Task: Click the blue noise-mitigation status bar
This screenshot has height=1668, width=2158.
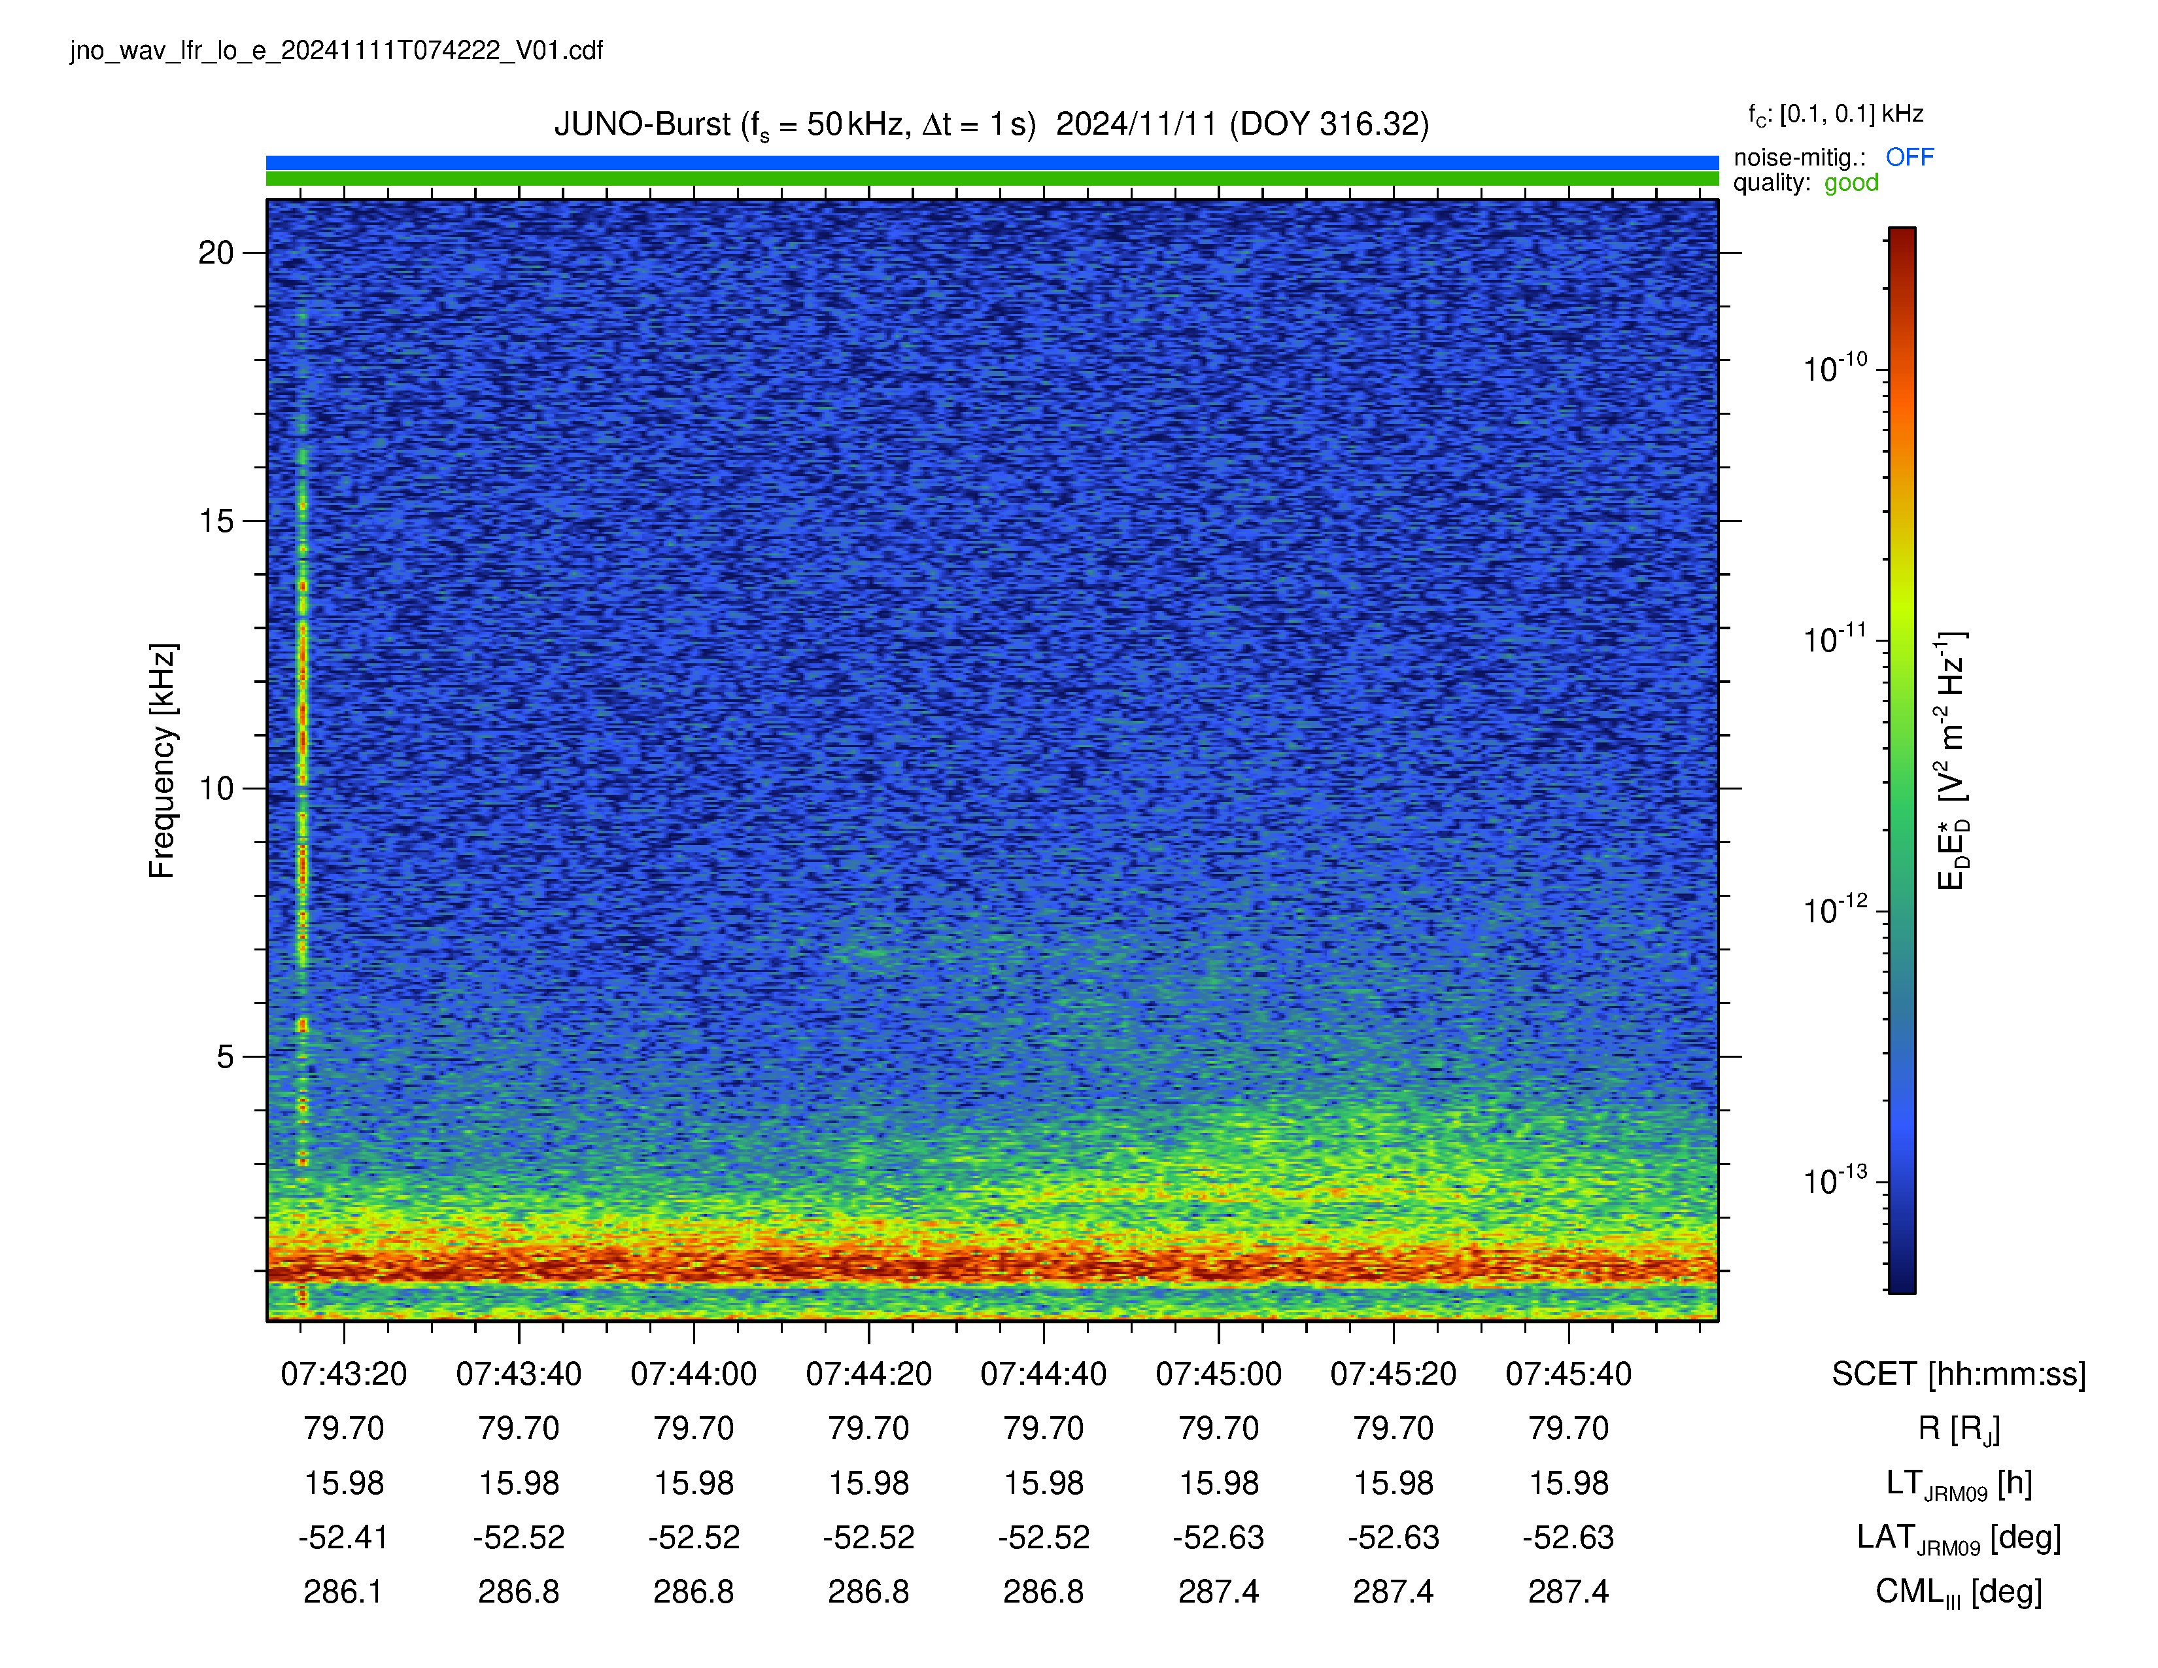Action: pyautogui.click(x=992, y=163)
